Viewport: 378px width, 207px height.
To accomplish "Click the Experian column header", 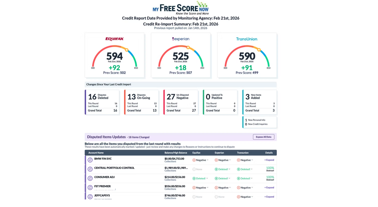I will pyautogui.click(x=219, y=153).
